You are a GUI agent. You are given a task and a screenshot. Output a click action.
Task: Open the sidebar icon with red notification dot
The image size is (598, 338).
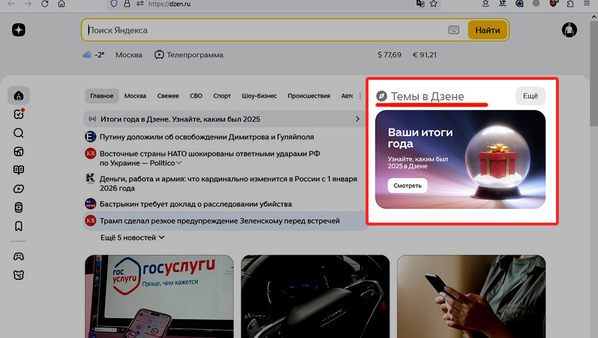click(19, 114)
